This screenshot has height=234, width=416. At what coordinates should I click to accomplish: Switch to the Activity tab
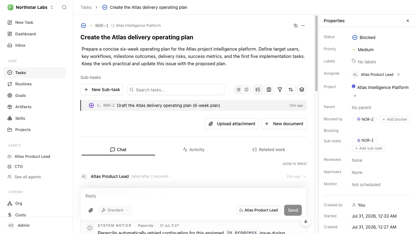[x=194, y=150]
